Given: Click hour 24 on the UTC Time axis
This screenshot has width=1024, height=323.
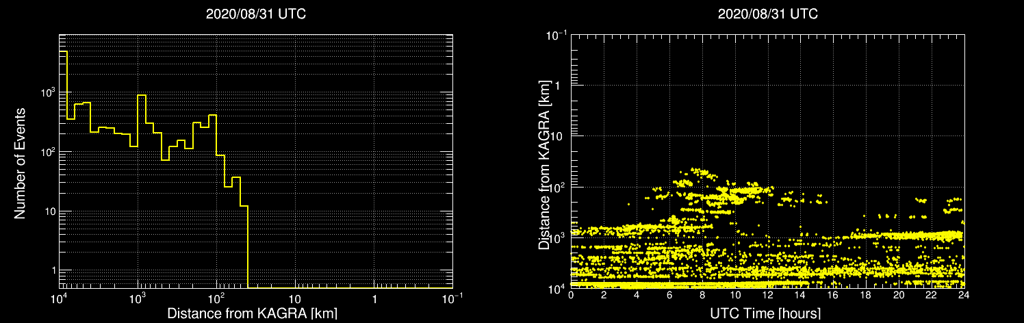Looking at the screenshot, I should (x=964, y=295).
